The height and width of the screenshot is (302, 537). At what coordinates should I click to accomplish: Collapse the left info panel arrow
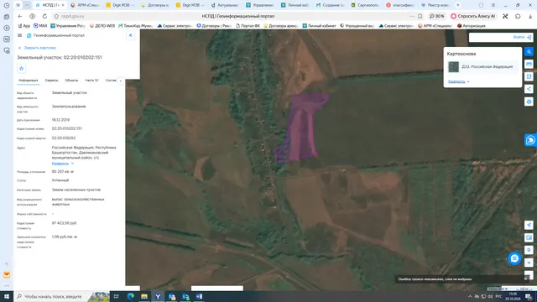click(x=131, y=35)
